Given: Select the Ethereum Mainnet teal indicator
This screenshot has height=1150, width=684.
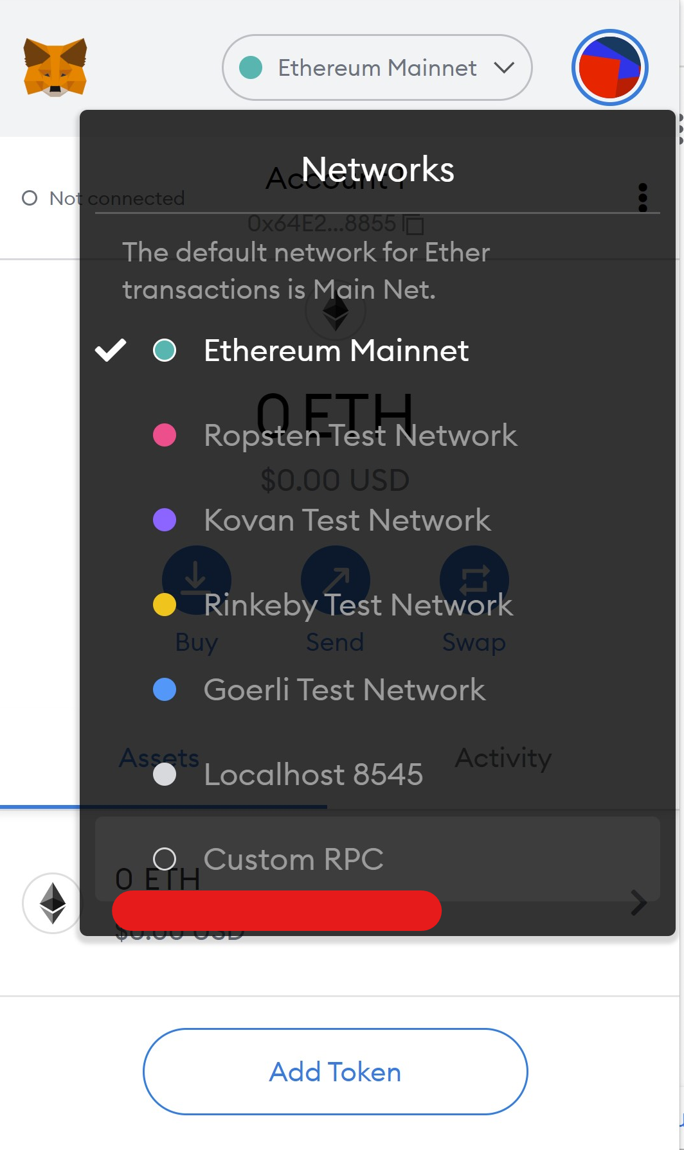Looking at the screenshot, I should tap(165, 350).
